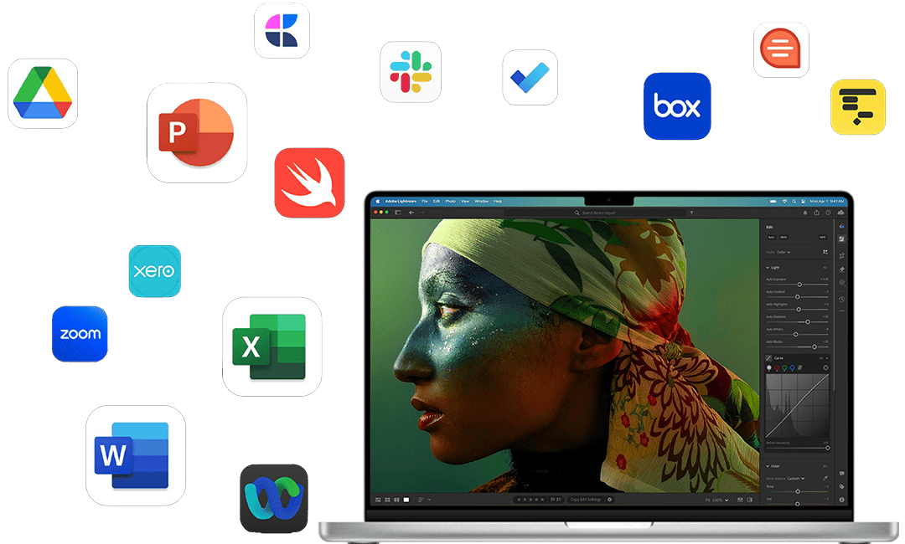
Task: Toggle Light panel visibility eye icon
Action: [825, 267]
